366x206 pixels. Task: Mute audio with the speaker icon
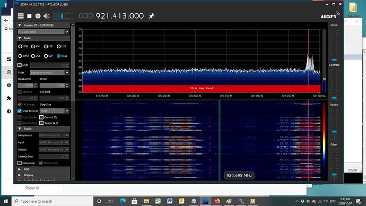coord(47,16)
